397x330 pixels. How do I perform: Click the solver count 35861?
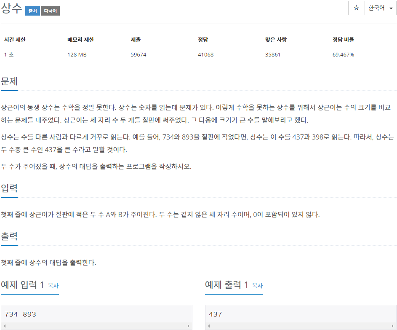tap(273, 54)
